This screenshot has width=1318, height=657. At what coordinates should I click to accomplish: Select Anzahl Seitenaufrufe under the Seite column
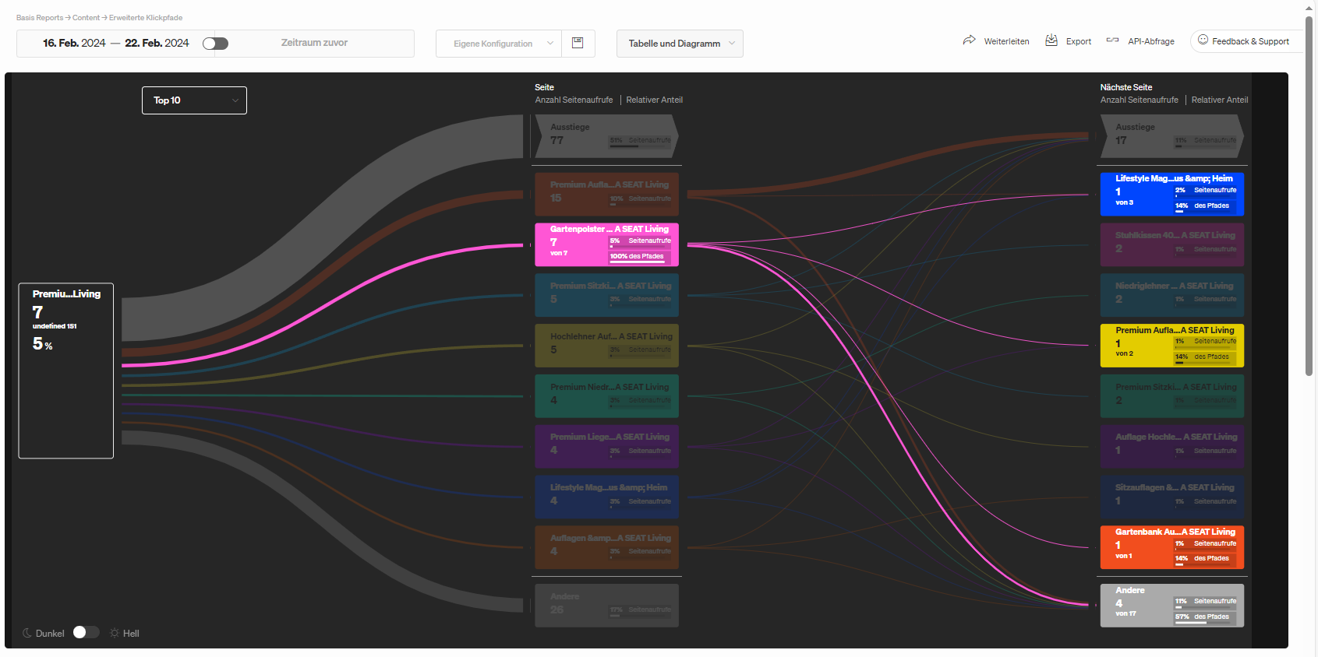pos(574,100)
